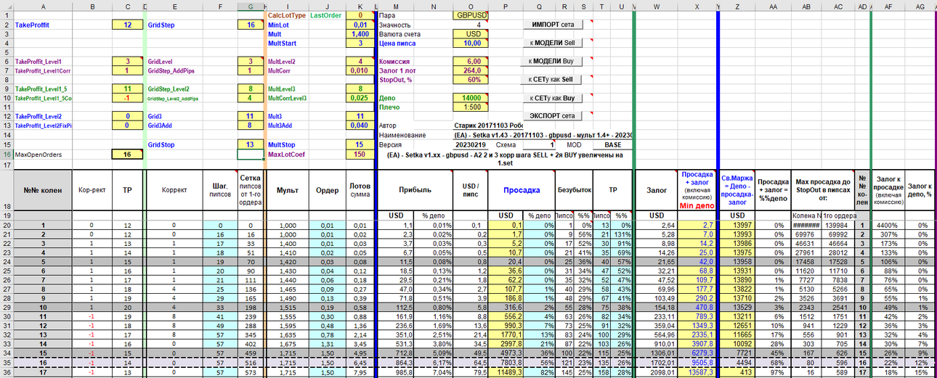Click the ИМПОРТ сета button
The height and width of the screenshot is (378, 937).
[x=553, y=25]
